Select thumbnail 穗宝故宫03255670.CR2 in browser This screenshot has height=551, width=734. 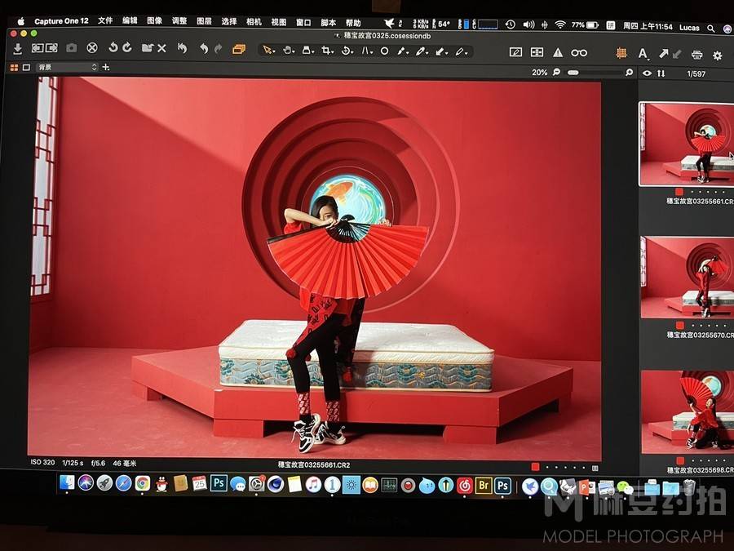[688, 277]
